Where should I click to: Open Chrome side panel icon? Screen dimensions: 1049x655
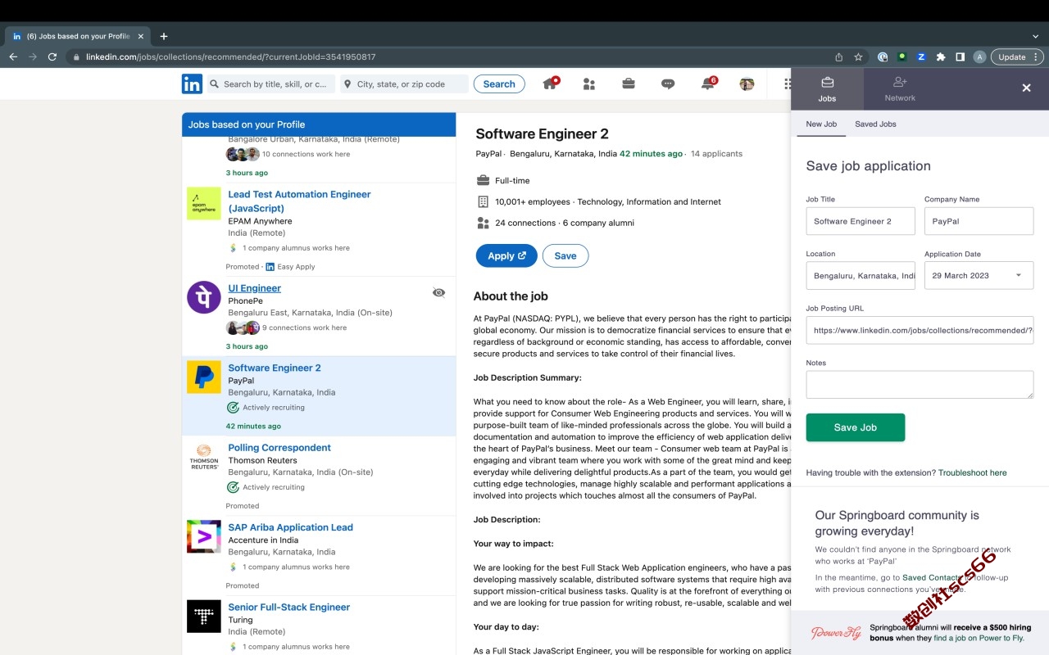click(960, 57)
